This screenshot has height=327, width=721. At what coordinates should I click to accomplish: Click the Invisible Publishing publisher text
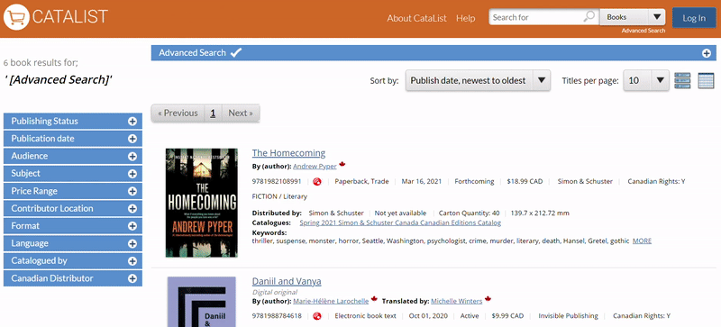click(x=569, y=316)
